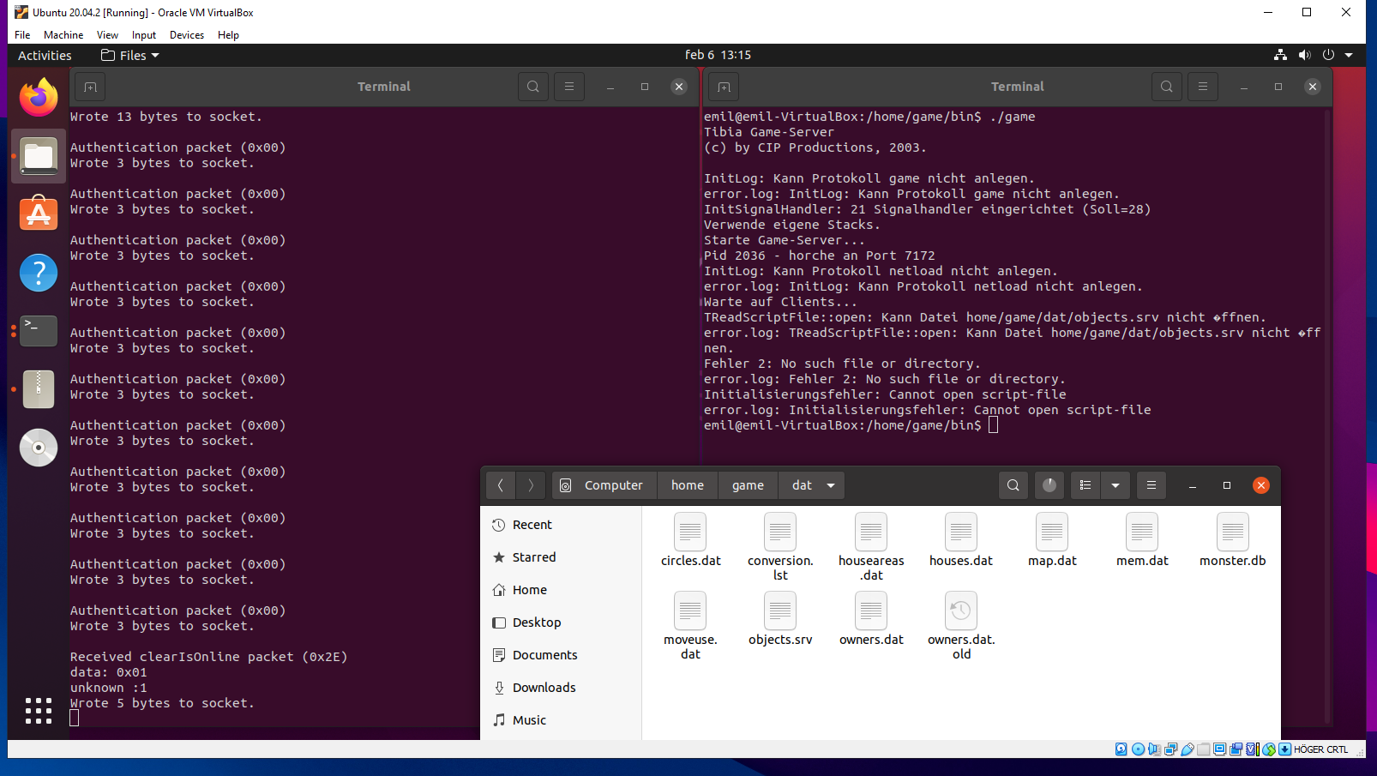Open the Files window hamburger menu
The image size is (1377, 776).
[1152, 485]
